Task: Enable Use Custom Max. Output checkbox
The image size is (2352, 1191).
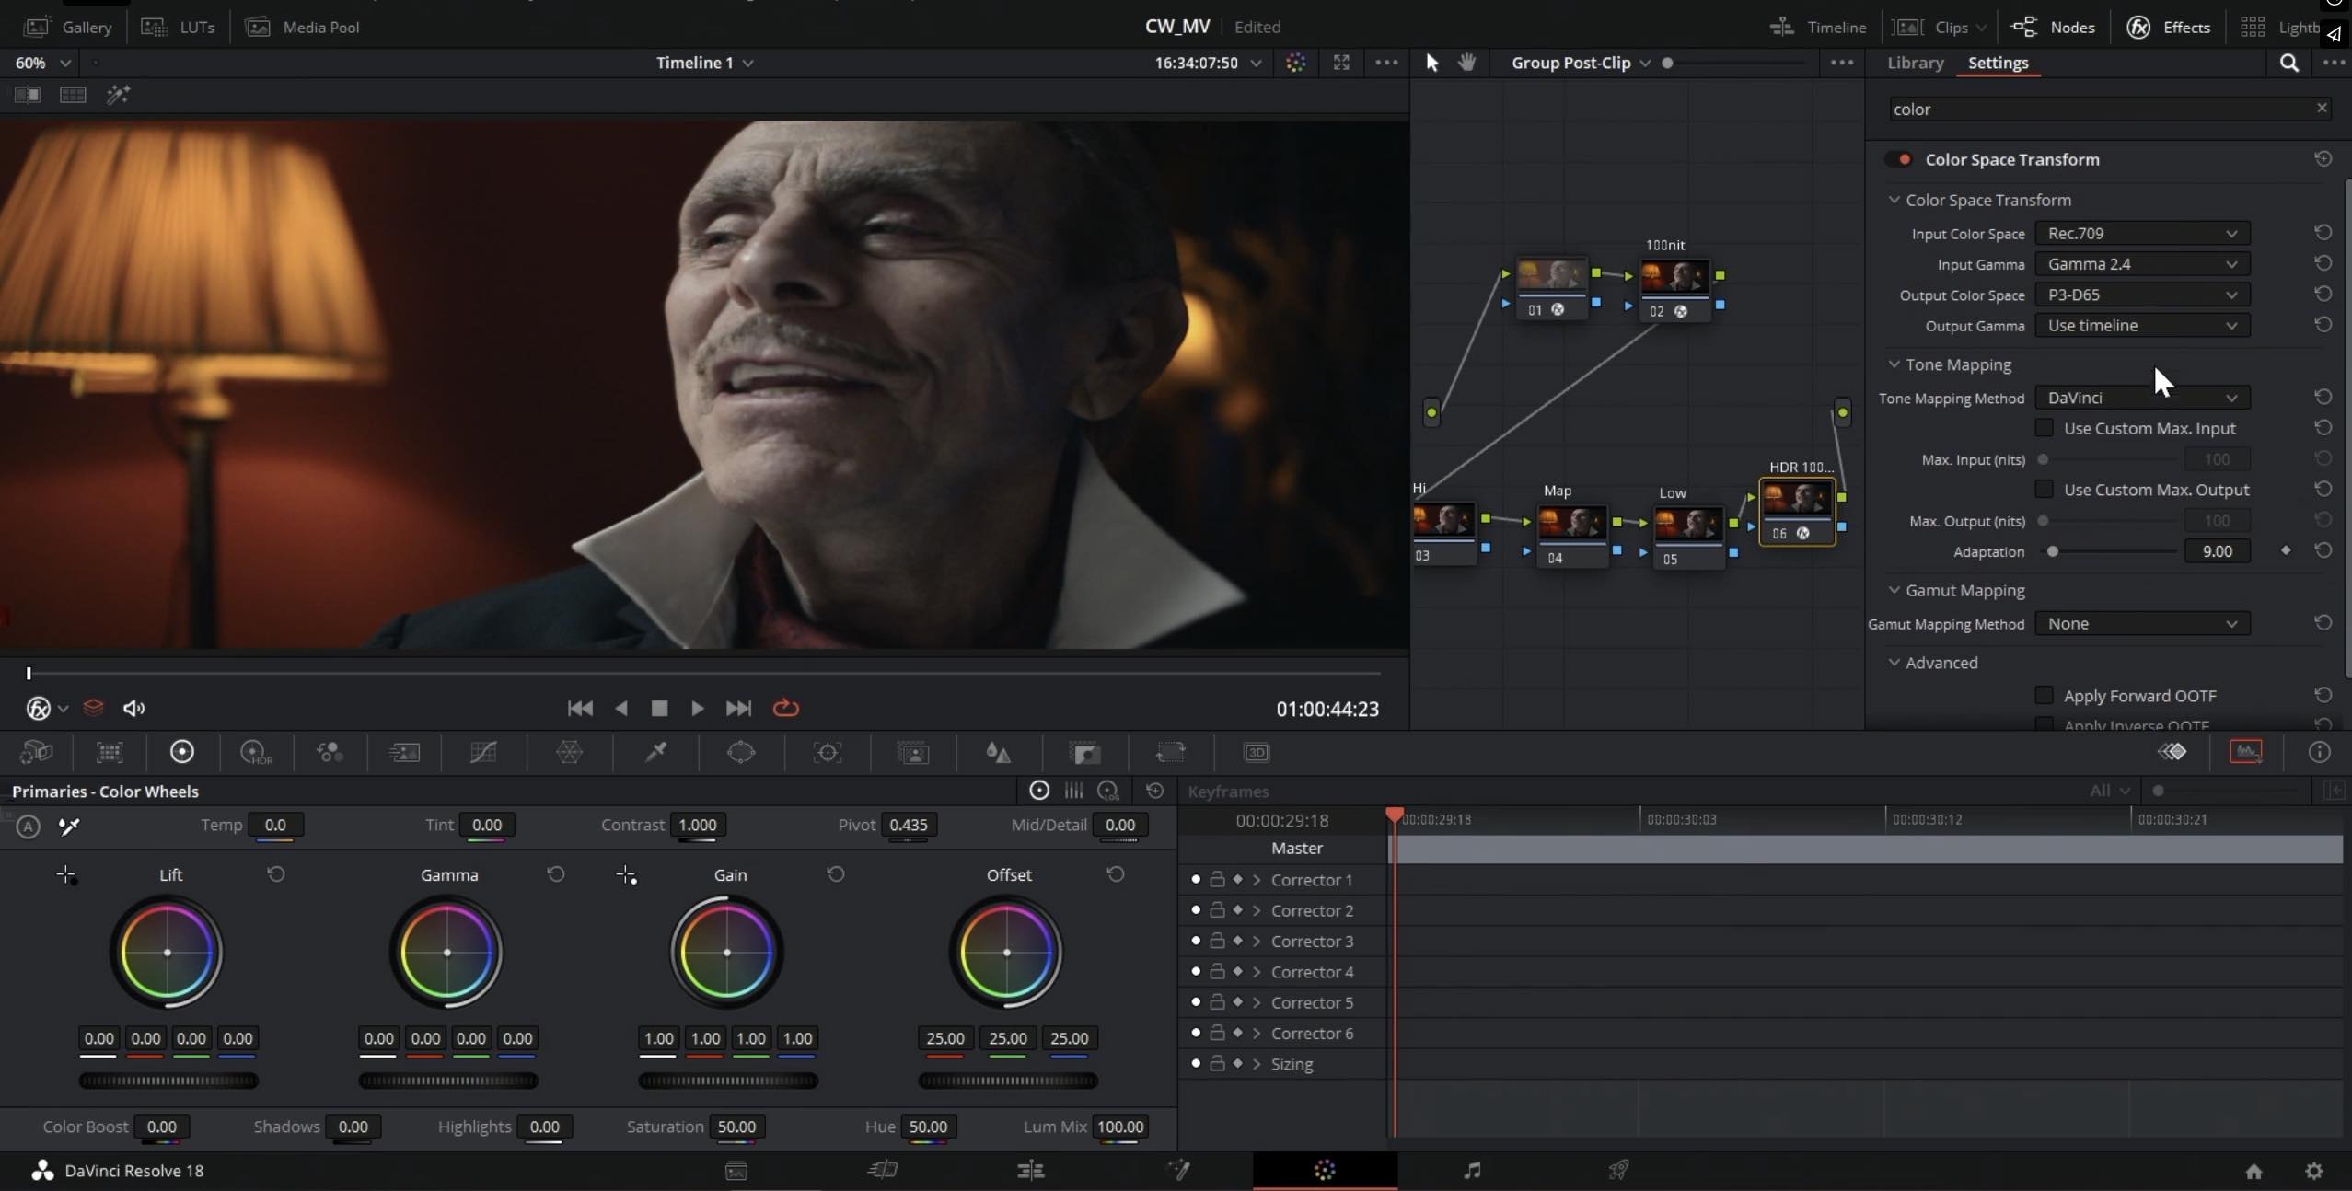Action: (x=2044, y=490)
